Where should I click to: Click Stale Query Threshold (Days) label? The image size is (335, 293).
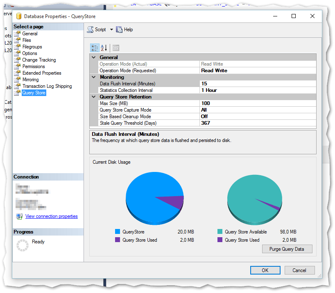[128, 123]
